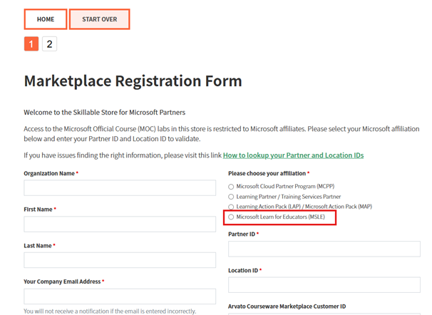The width and height of the screenshot is (432, 315).
Task: Jump to step 2 of the form
Action: (x=49, y=44)
